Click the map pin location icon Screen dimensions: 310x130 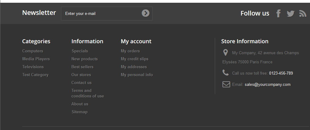(225, 53)
